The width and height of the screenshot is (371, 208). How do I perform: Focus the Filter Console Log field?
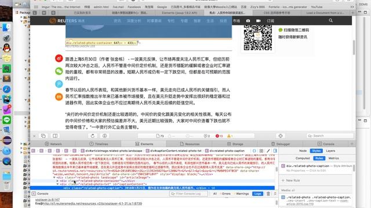[189, 194]
